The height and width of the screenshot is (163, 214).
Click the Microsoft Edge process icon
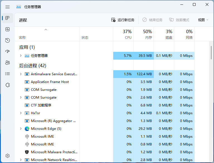(27, 129)
